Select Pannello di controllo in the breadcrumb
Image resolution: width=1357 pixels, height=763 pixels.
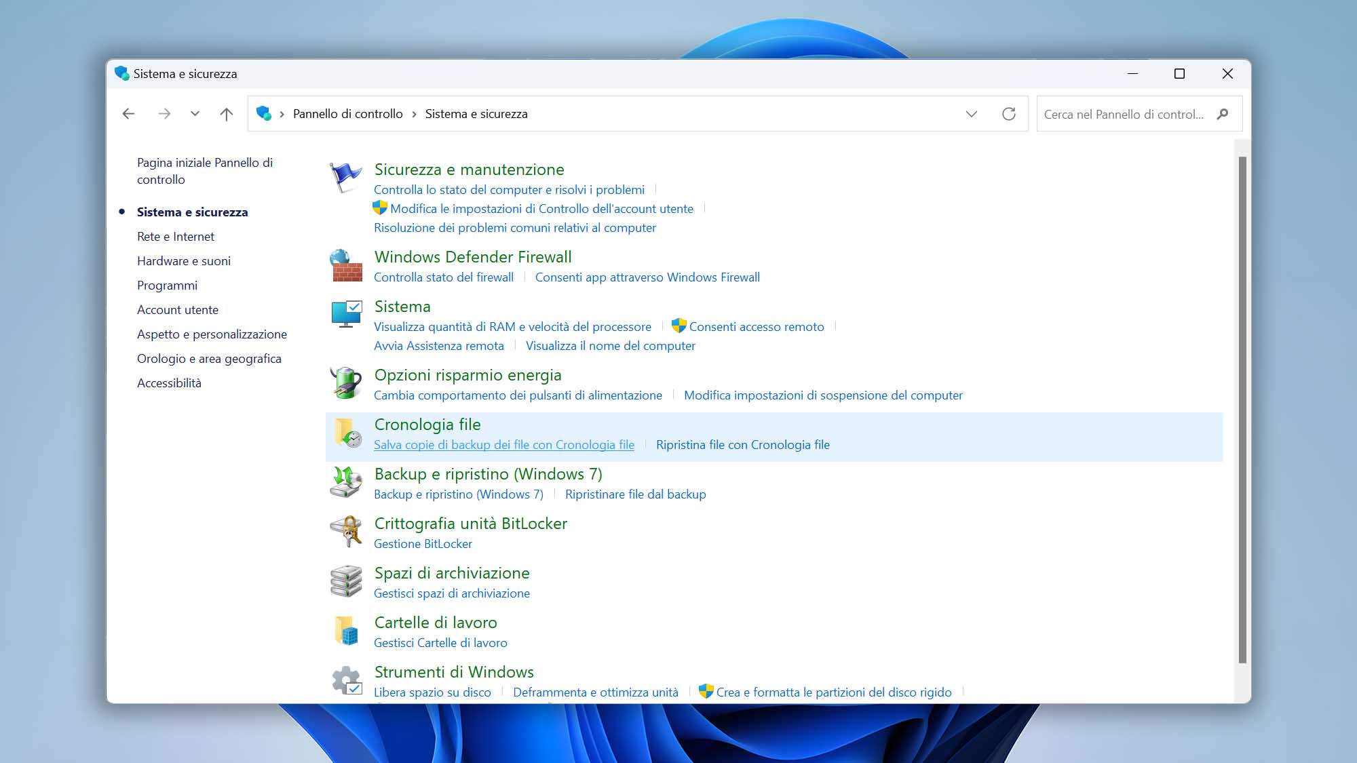coord(348,114)
